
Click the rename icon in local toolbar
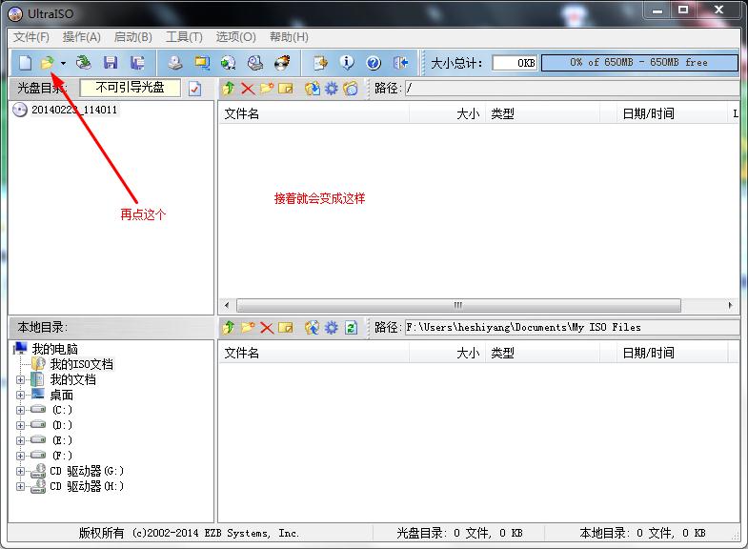(286, 327)
